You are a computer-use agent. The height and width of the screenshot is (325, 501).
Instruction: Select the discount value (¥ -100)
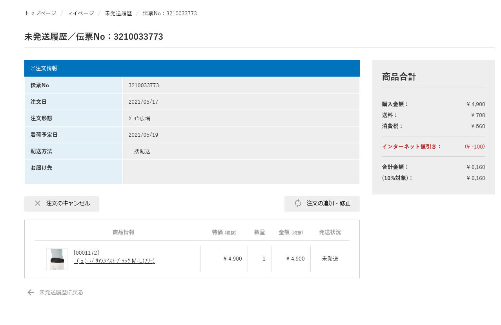click(475, 146)
